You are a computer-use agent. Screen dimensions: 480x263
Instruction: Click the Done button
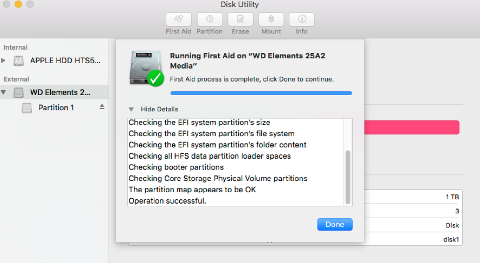[x=335, y=225]
